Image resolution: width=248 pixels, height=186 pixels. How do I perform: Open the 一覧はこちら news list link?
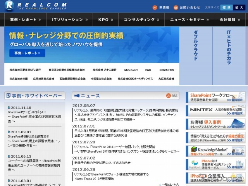click(x=170, y=184)
